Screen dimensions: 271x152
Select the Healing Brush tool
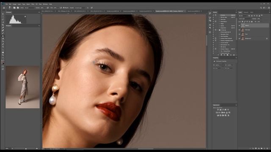(3, 30)
